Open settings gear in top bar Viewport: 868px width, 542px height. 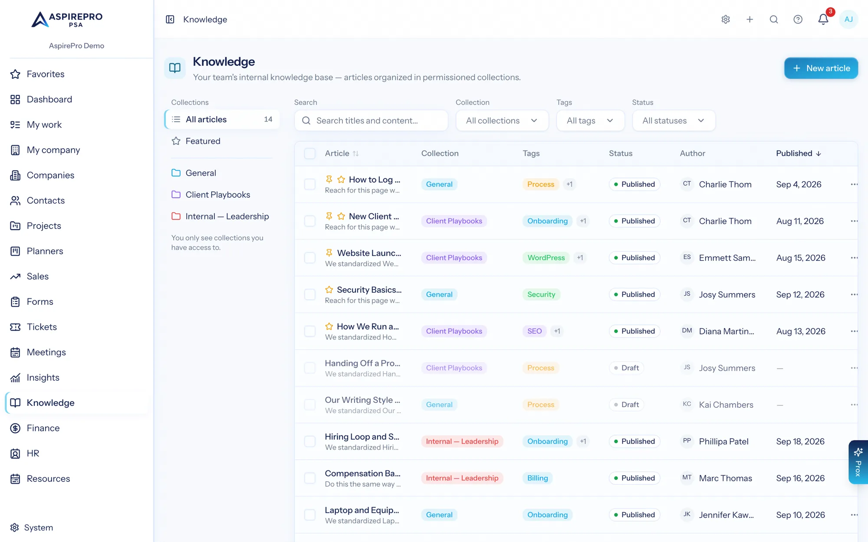coord(726,20)
